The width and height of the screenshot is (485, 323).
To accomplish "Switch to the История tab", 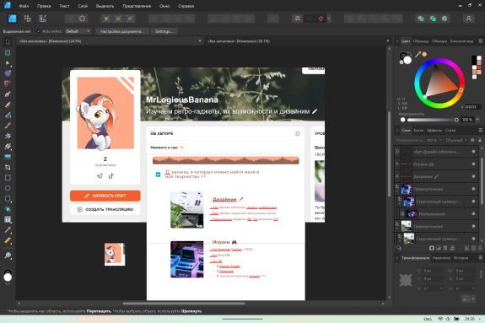I will coord(461,258).
